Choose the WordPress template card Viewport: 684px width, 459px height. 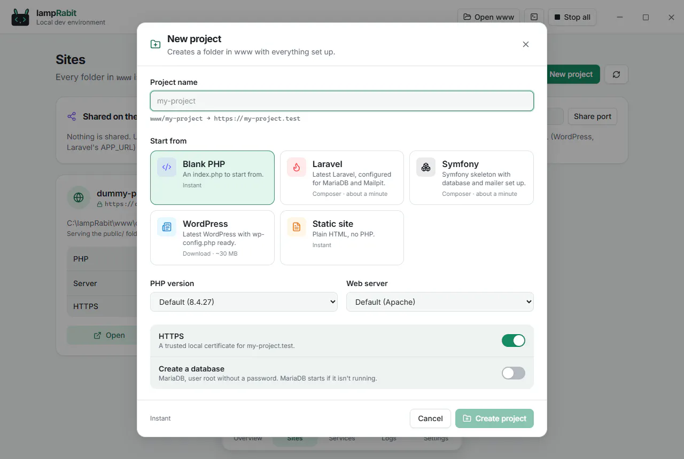click(212, 238)
